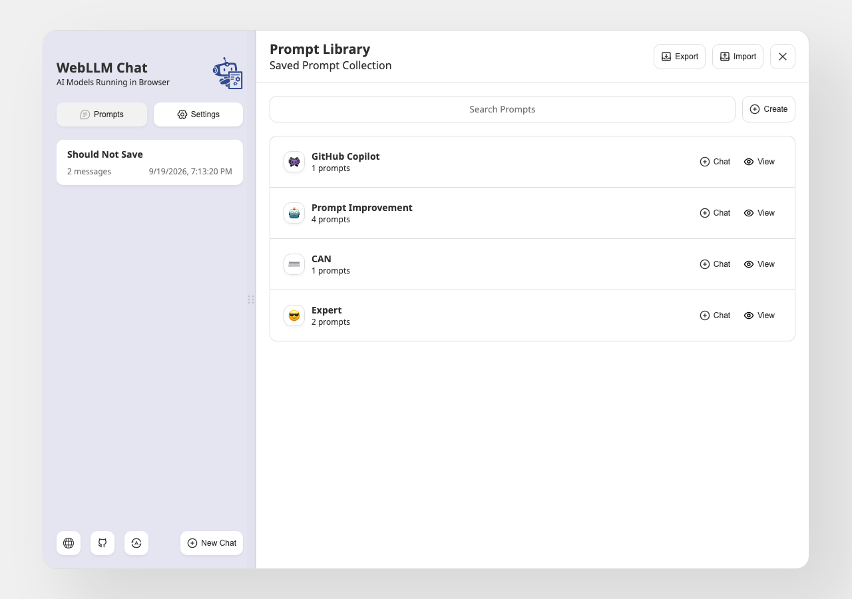The height and width of the screenshot is (599, 852).
Task: Open the language globe icon
Action: (69, 543)
